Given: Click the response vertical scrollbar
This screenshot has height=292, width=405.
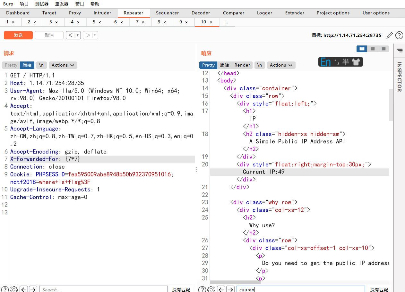Looking at the screenshot, I should 391,105.
